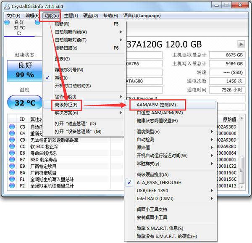Open the 语言(L)(Language) menu

[142, 16]
